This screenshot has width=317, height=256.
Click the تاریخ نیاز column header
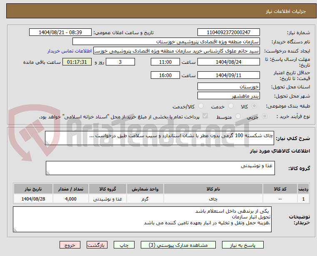click(33, 189)
